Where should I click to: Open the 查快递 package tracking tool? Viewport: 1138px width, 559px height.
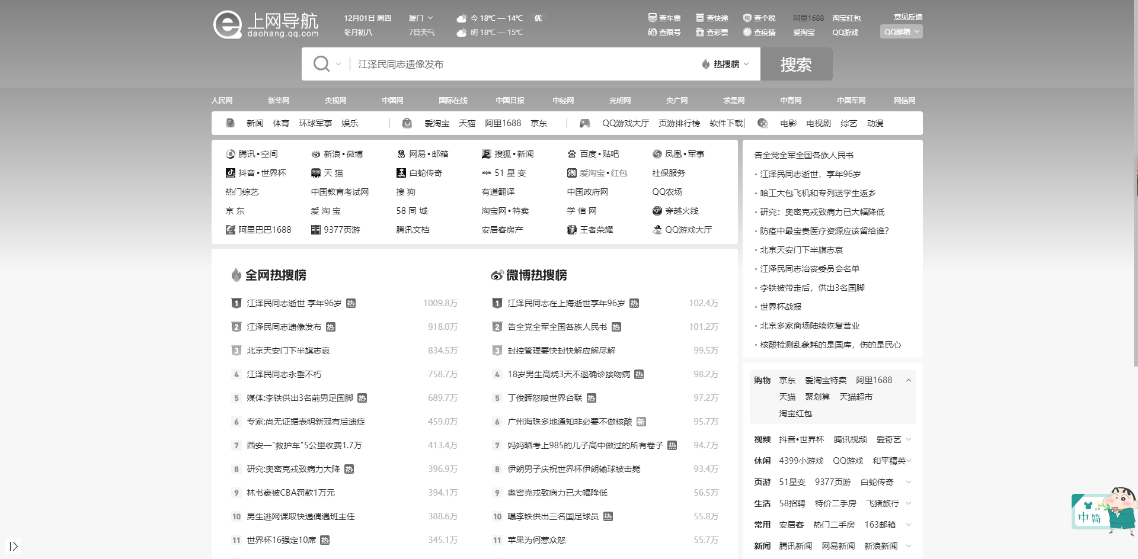(712, 18)
